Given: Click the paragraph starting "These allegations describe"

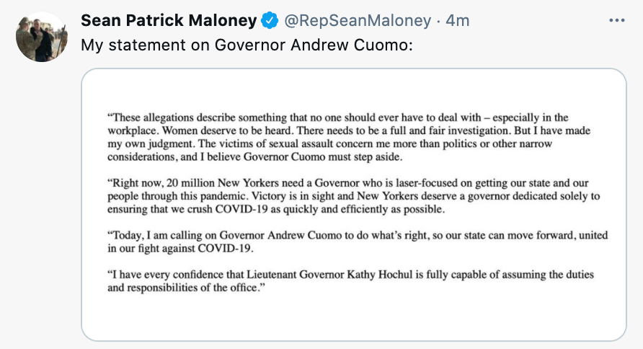Looking at the screenshot, I should click(x=347, y=138).
